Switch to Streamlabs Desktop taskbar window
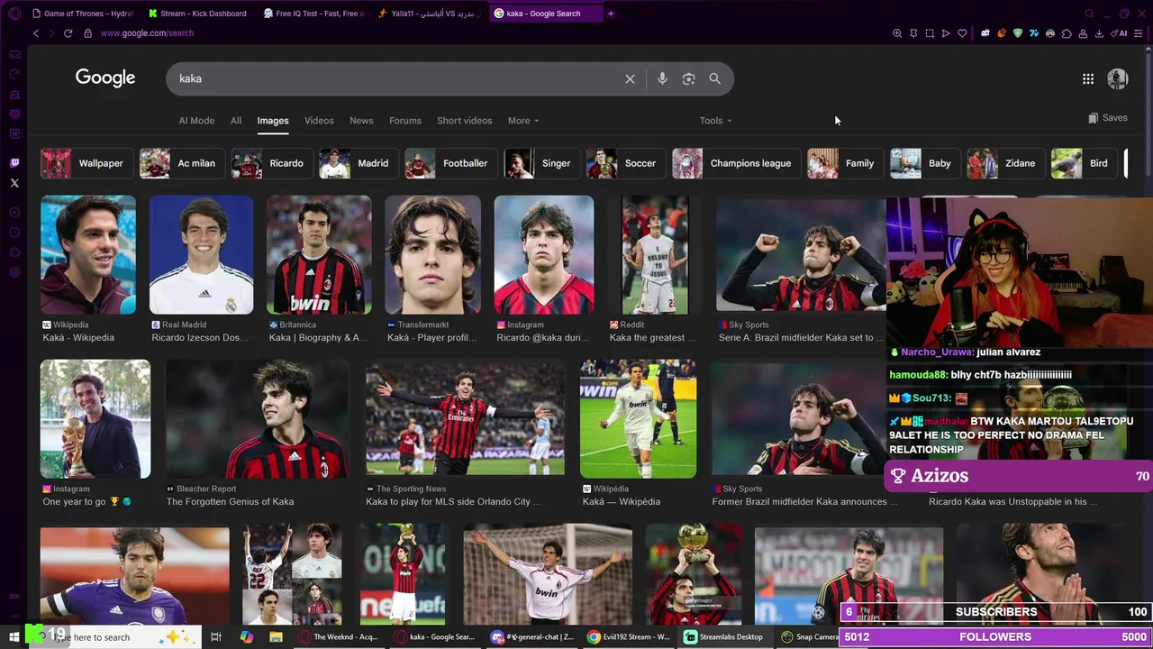This screenshot has height=649, width=1153. pos(723,636)
